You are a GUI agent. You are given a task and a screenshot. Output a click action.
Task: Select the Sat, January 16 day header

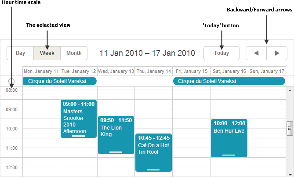pyautogui.click(x=229, y=71)
